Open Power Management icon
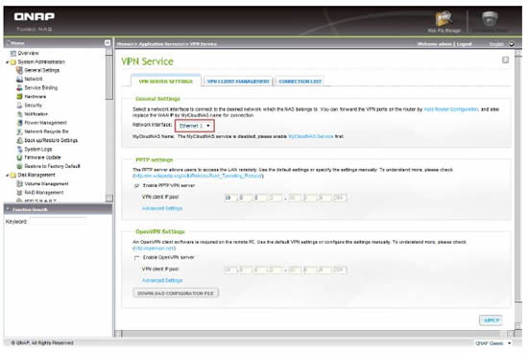The image size is (528, 354). coord(19,123)
